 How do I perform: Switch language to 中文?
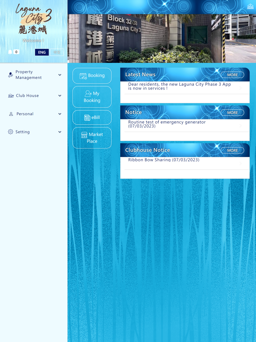(57, 52)
